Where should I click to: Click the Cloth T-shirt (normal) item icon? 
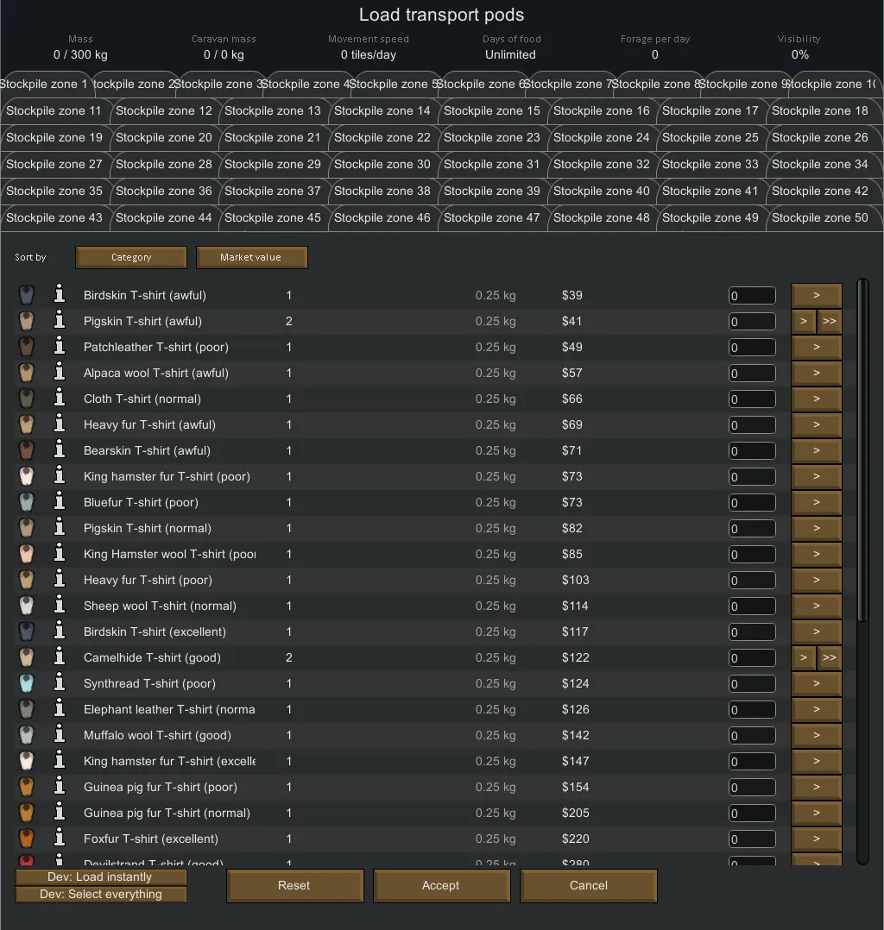tap(26, 399)
